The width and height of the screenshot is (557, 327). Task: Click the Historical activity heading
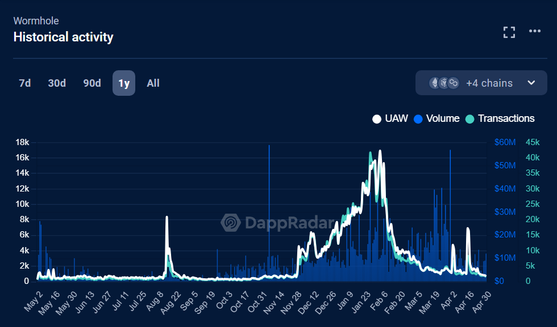tap(63, 37)
